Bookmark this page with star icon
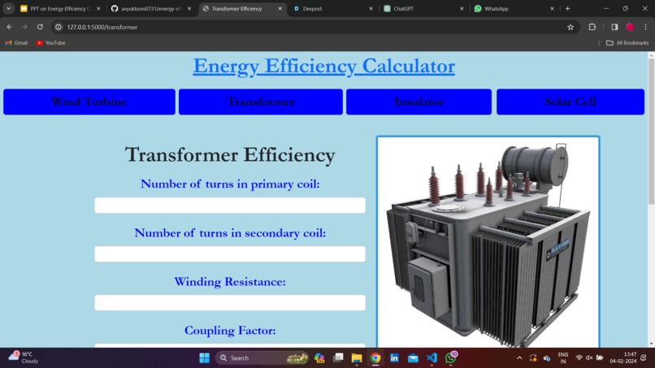655x368 pixels. 570,27
